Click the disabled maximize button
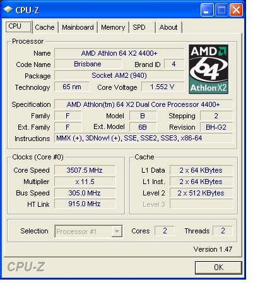 [x=221, y=10]
